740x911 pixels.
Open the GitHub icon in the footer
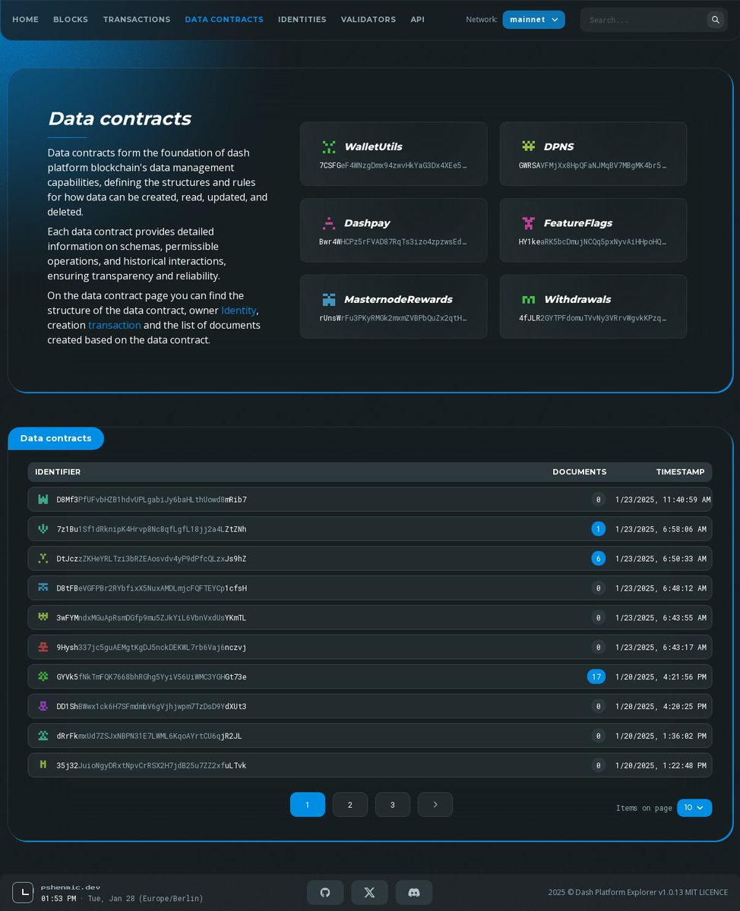(x=325, y=892)
